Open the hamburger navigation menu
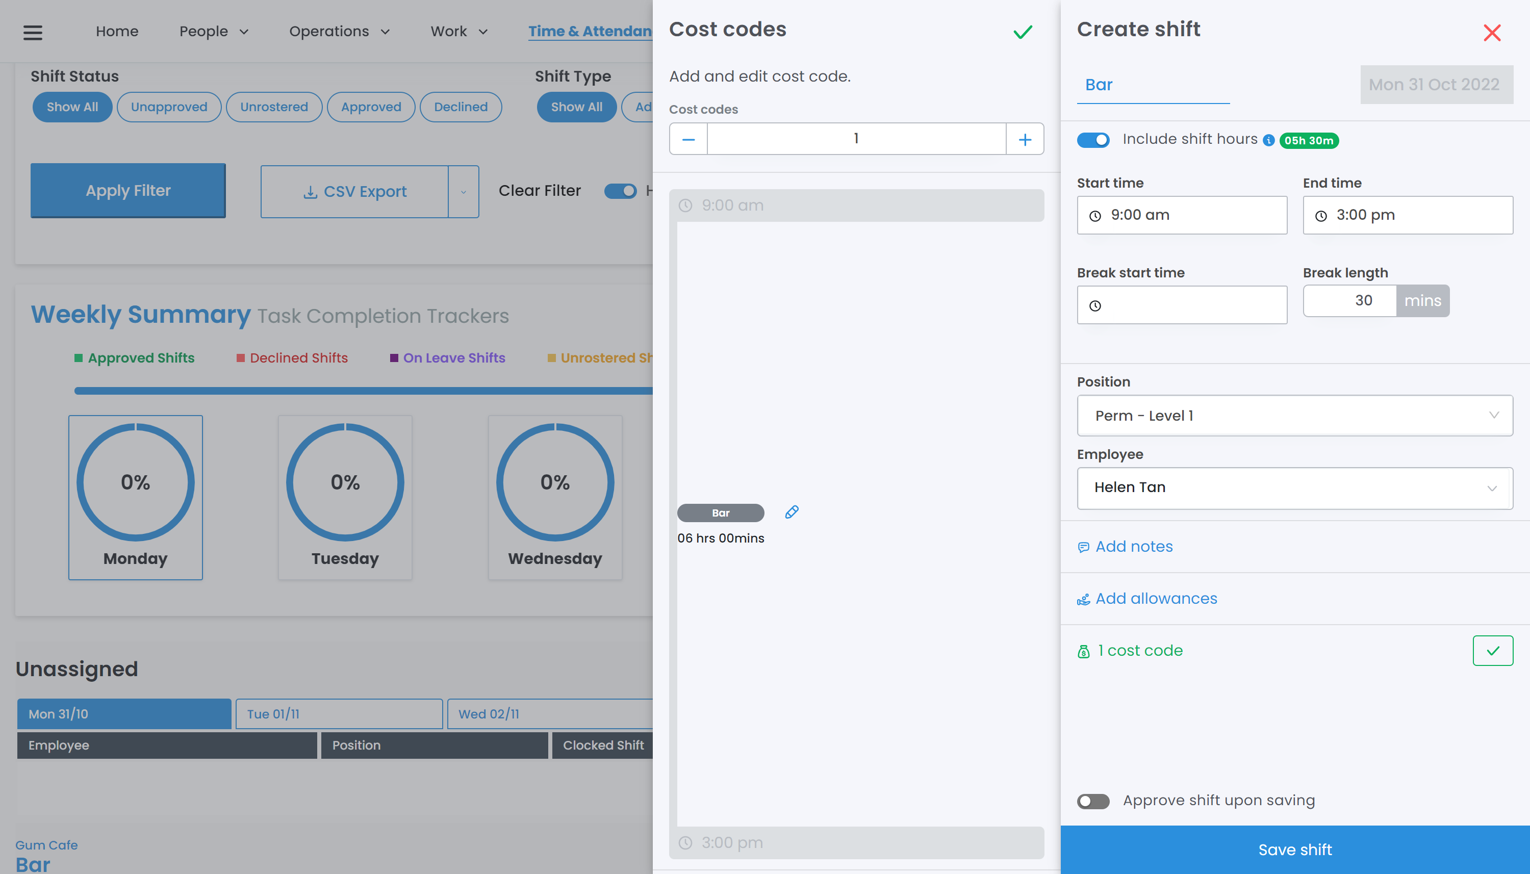This screenshot has width=1530, height=874. coord(33,32)
